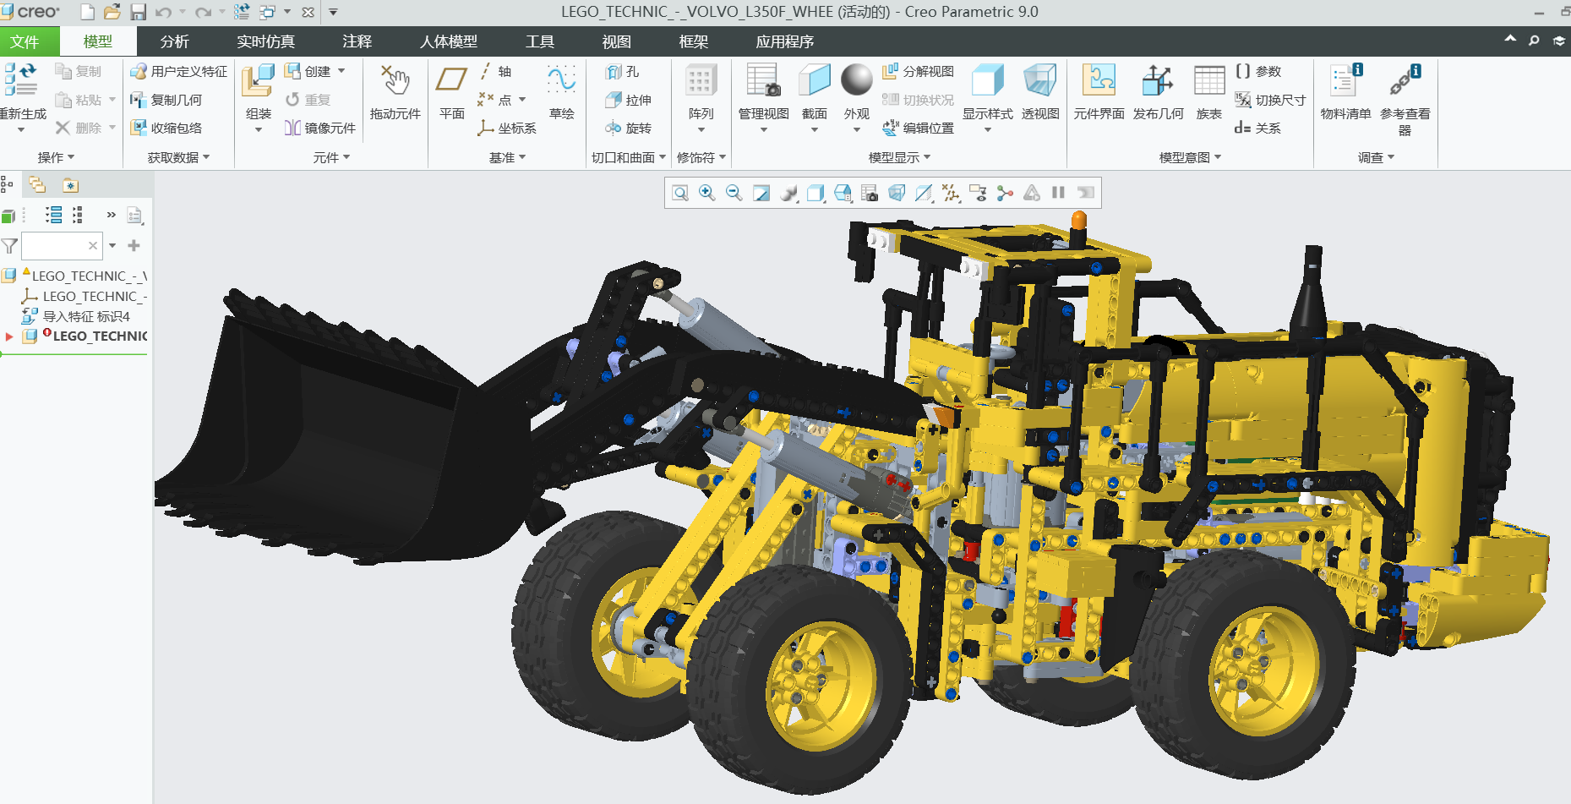
Task: Expand the 切口和曲面 group dropdown
Action: (x=629, y=157)
